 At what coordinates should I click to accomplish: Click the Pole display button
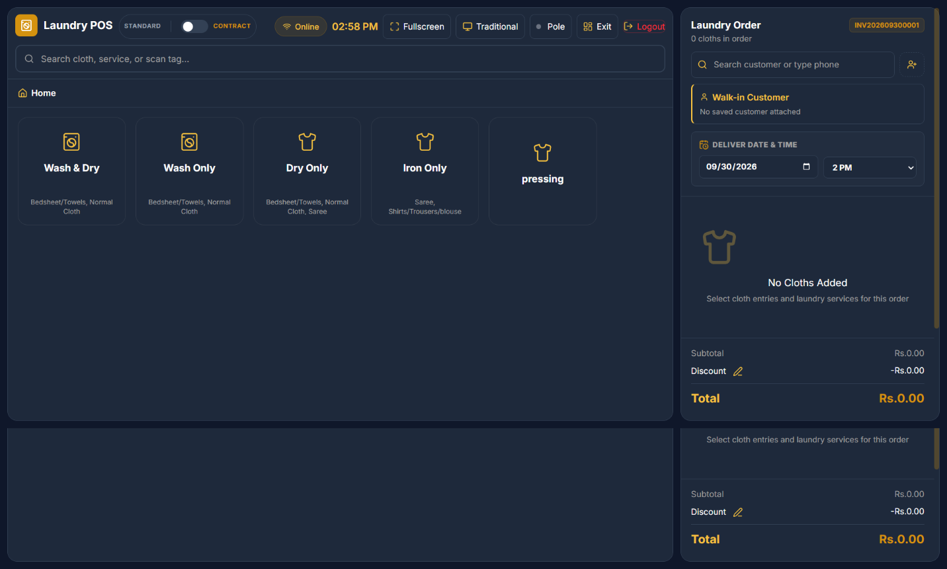coord(550,26)
